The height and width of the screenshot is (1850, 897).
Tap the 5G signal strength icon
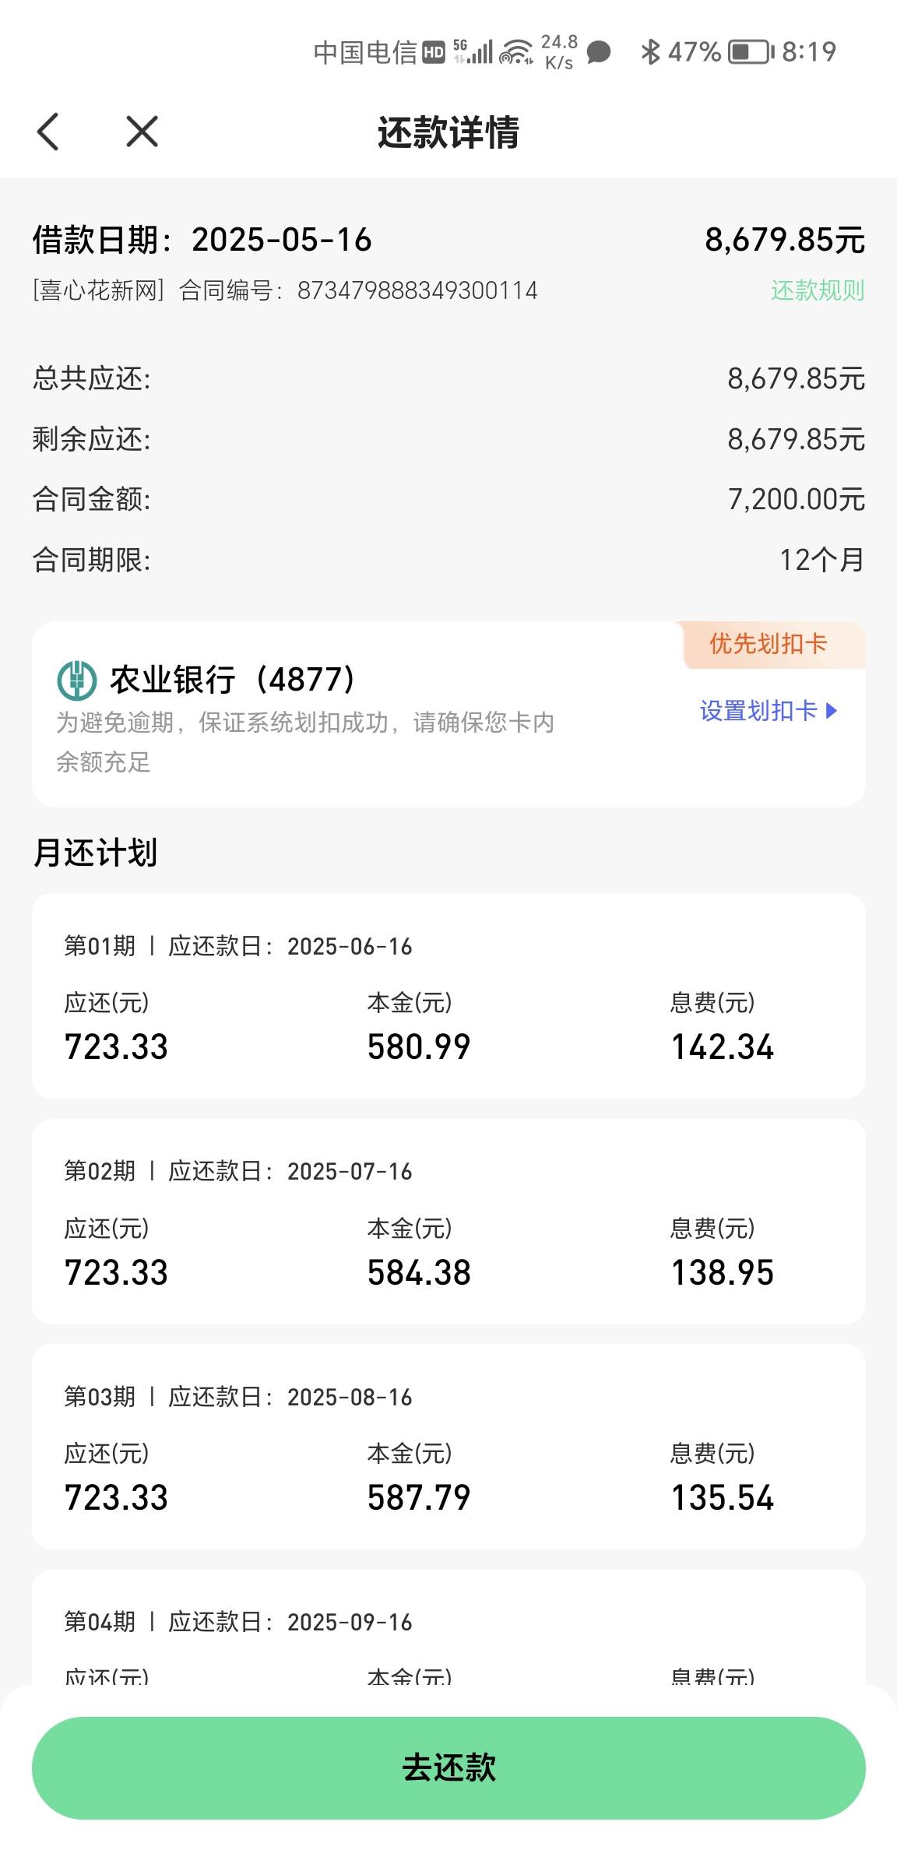tap(473, 52)
